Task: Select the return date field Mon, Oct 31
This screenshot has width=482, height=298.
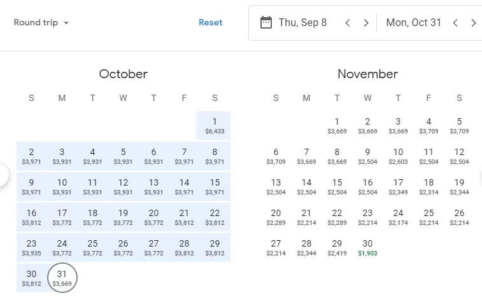Action: click(x=413, y=22)
